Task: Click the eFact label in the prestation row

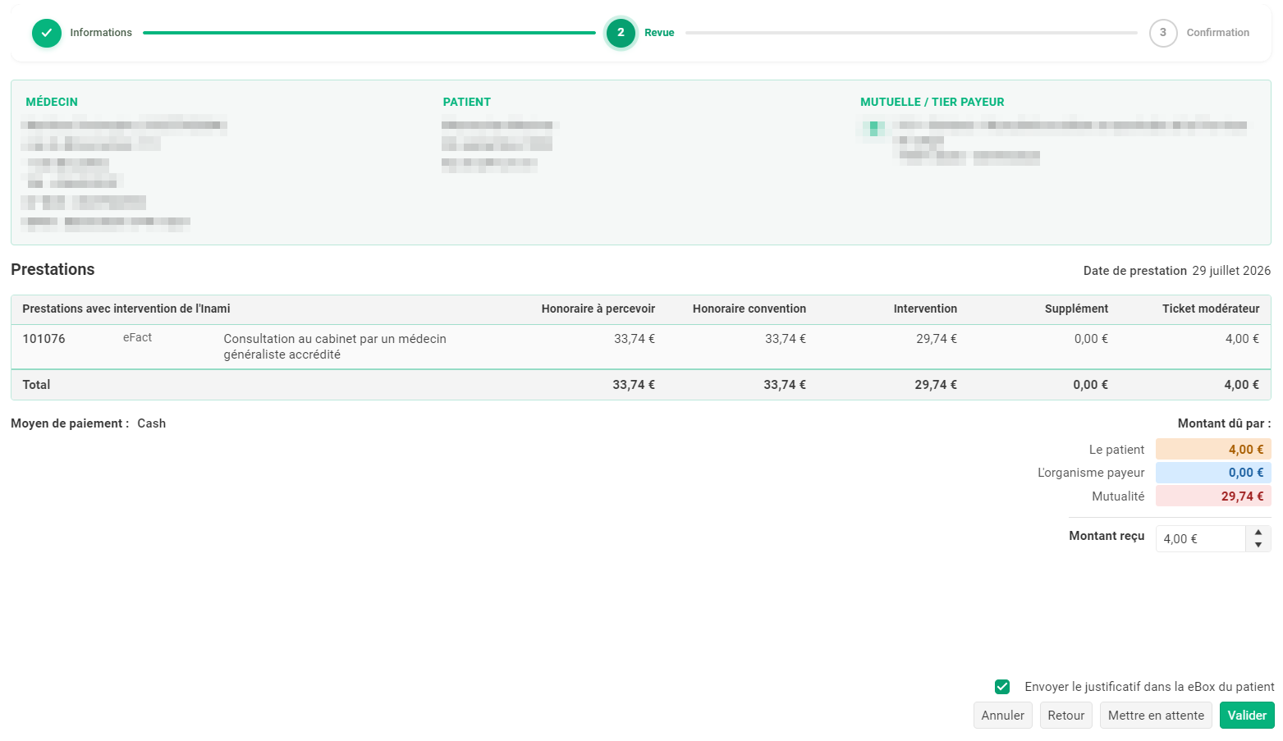Action: point(137,337)
